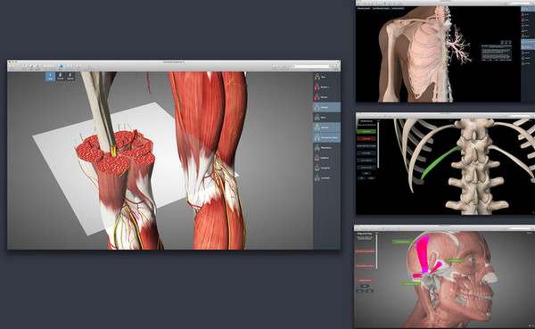Click the green answer button in the Multichoice quiz window

tap(366, 131)
